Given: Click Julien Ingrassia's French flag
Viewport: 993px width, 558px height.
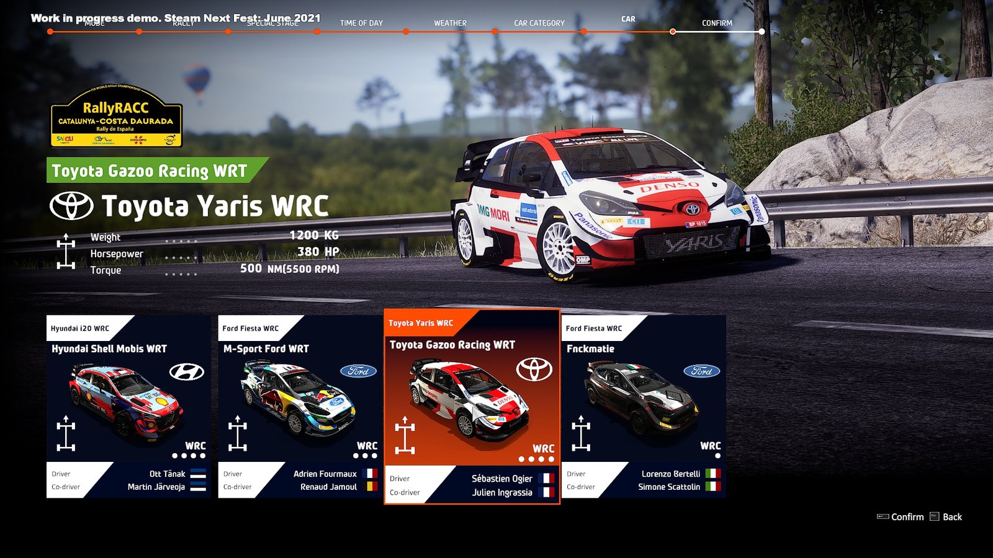Looking at the screenshot, I should click(547, 492).
